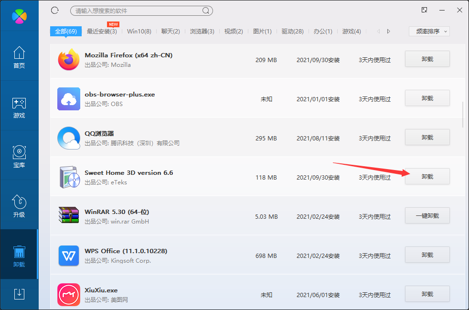Click WPS Office (11.1.0.10228) name text
Viewport: 469px width, 310px height.
tap(126, 251)
